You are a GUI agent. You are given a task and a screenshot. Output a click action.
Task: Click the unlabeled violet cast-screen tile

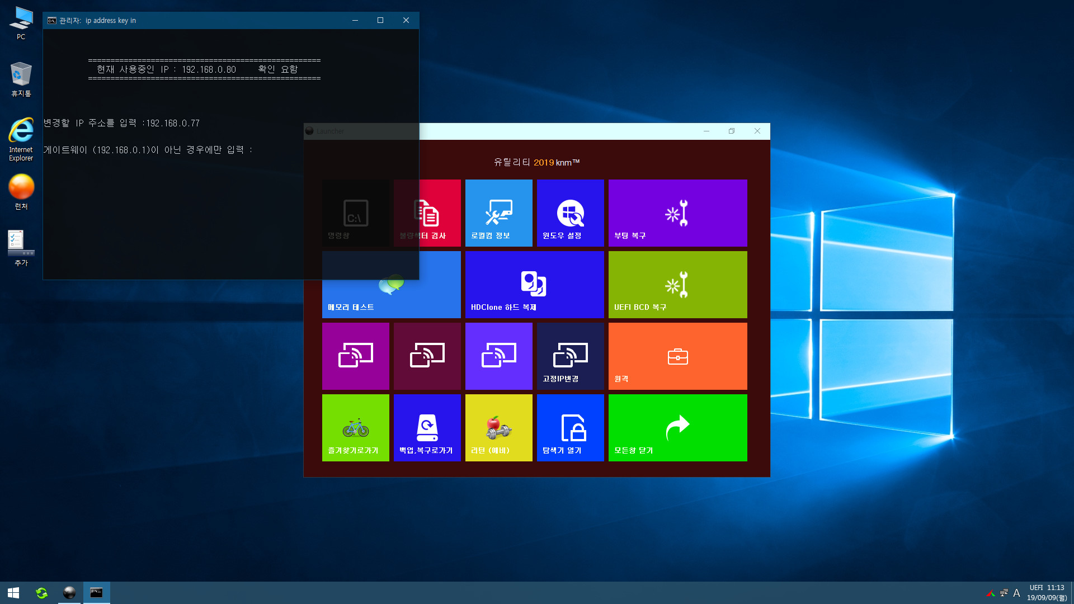click(x=499, y=356)
